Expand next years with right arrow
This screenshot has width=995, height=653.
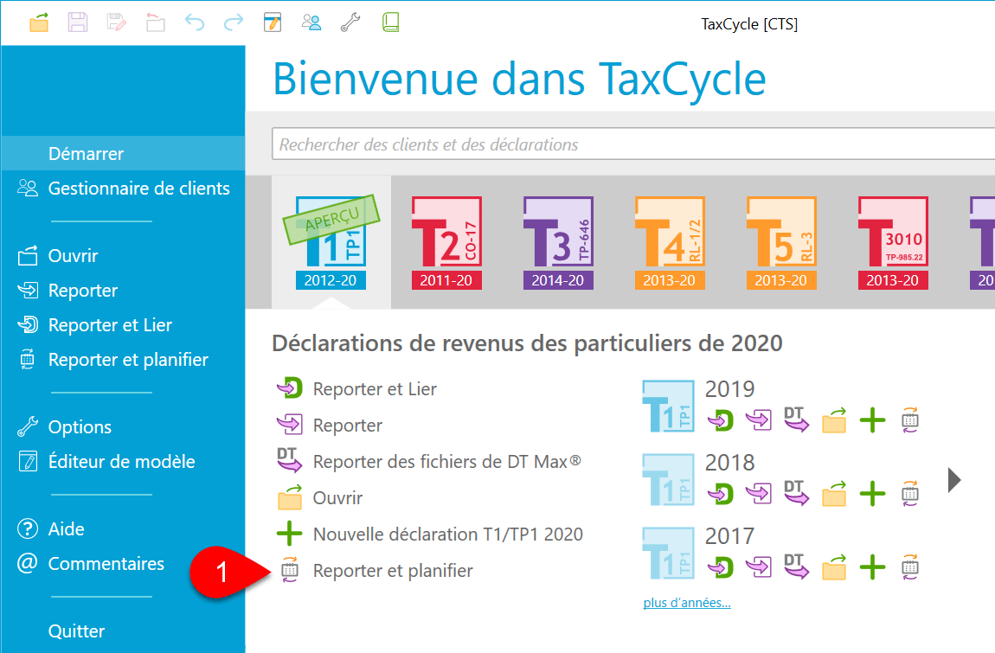(954, 480)
